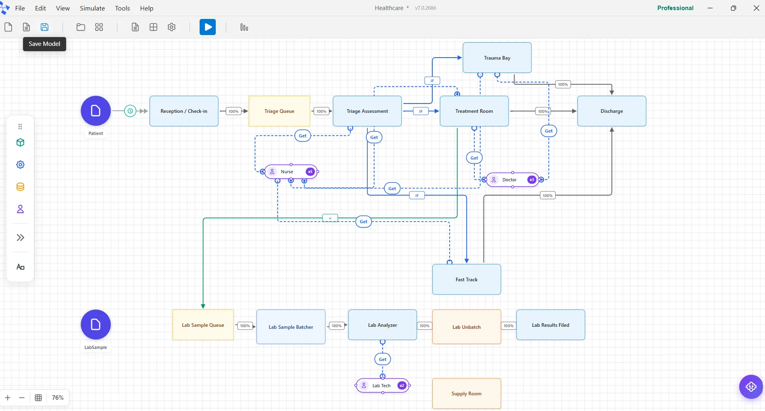Open the four-squares gallery icon
The image size is (765, 411).
tap(99, 27)
